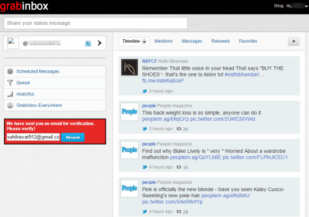Click '3 hours ago' on NBFCF tweet
Image resolution: width=309 pixels, height=217 pixels.
[x=161, y=91]
